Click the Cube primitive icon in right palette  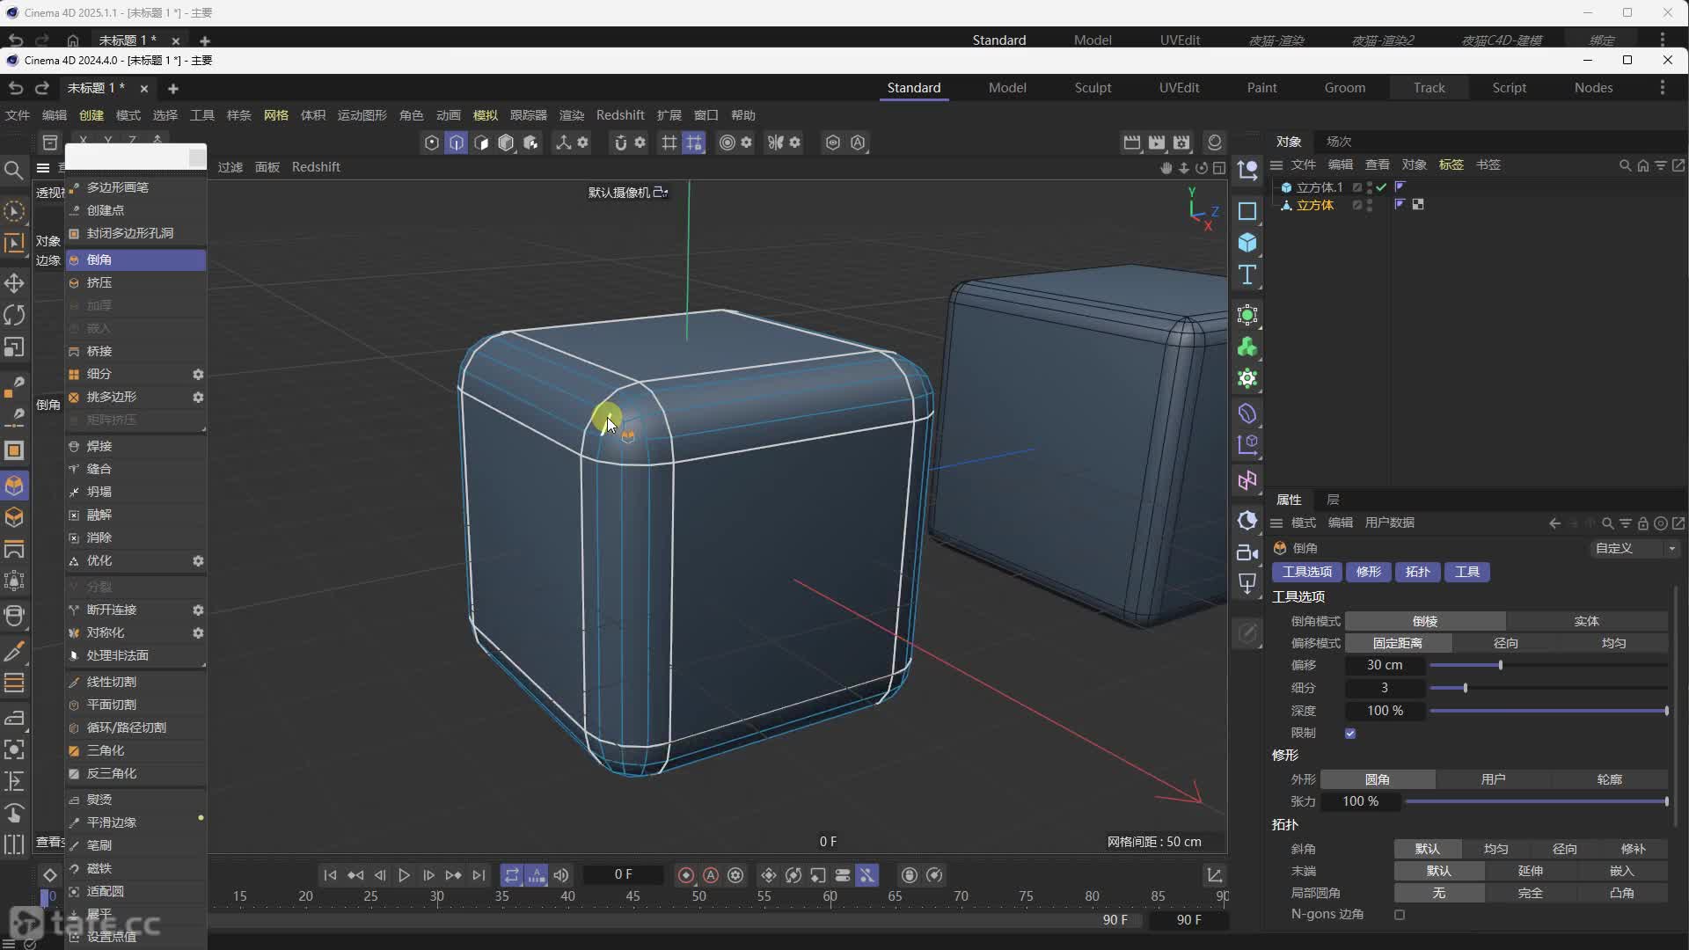coord(1247,243)
